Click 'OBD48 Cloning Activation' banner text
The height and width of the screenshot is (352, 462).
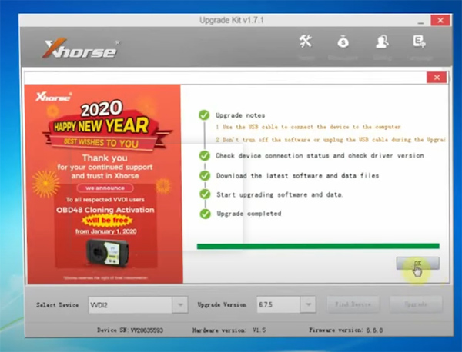pos(105,210)
